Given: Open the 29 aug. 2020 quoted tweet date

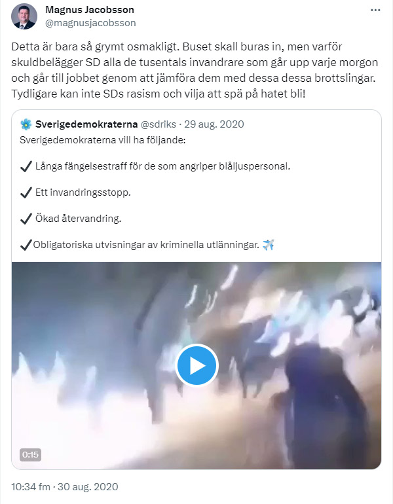Looking at the screenshot, I should pos(214,124).
